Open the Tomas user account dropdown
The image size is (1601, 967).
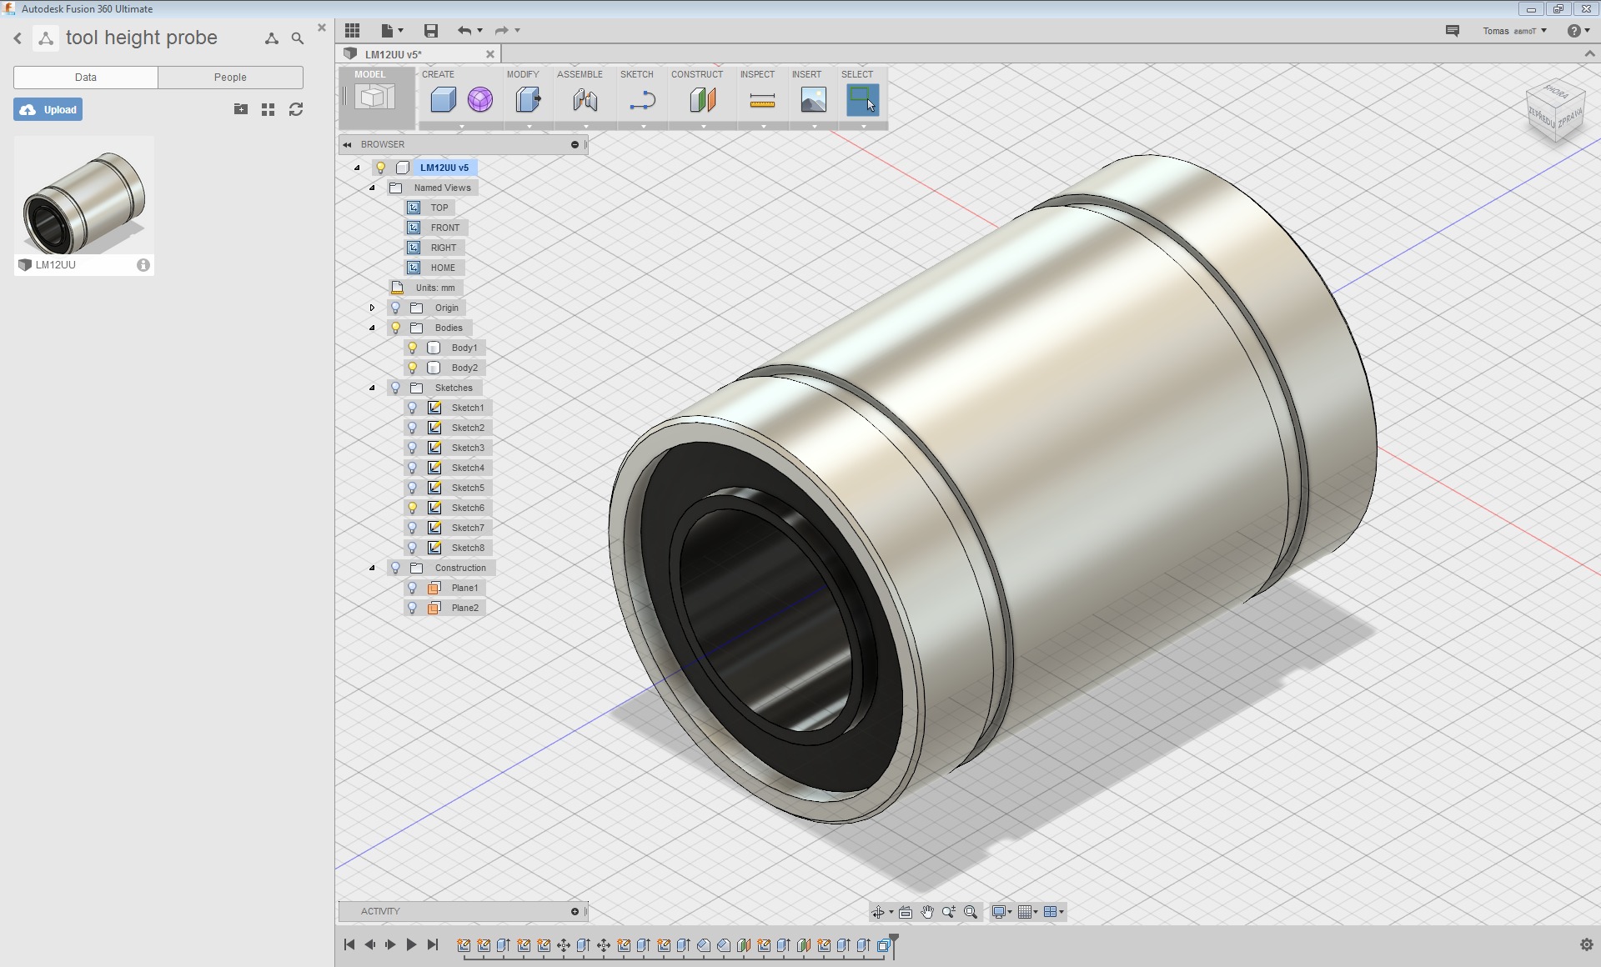click(x=1514, y=31)
